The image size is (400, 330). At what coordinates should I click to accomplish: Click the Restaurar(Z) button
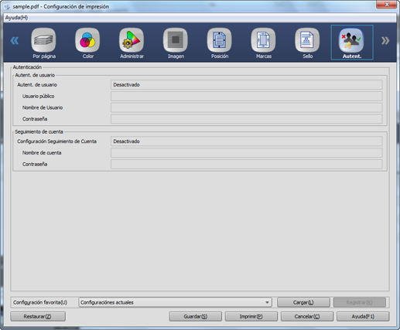pos(38,316)
